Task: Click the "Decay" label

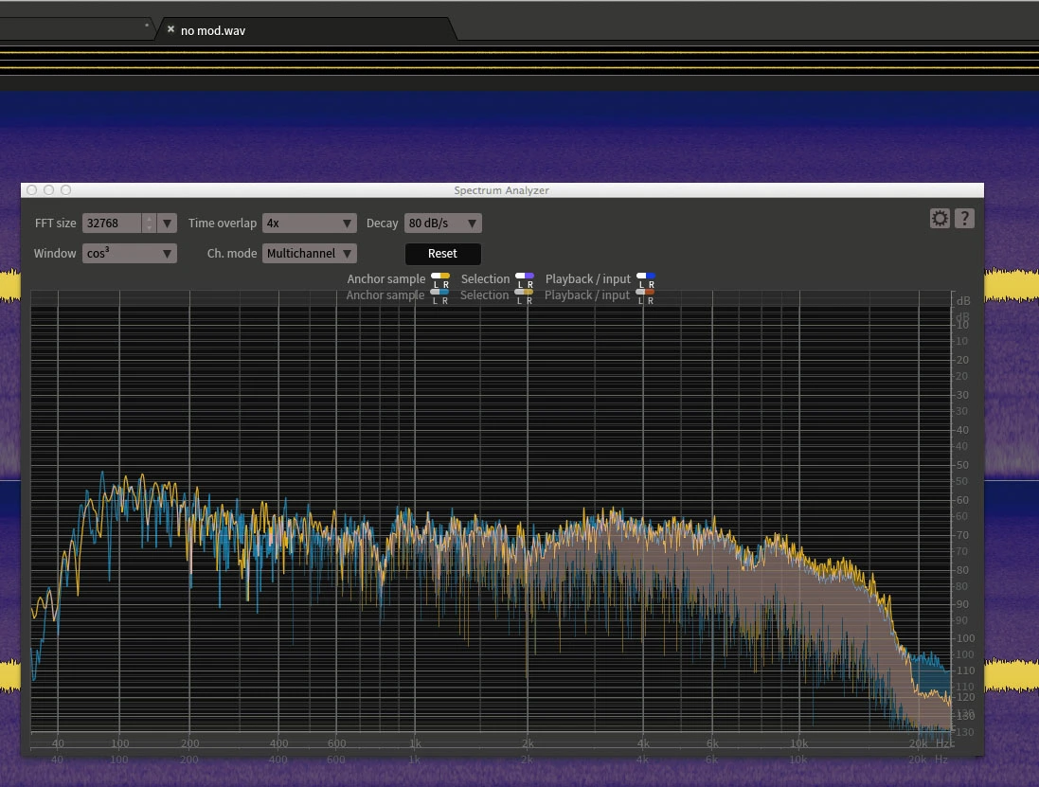Action: tap(383, 224)
